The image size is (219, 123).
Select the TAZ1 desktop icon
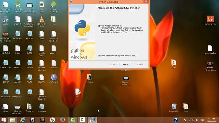coord(29,79)
